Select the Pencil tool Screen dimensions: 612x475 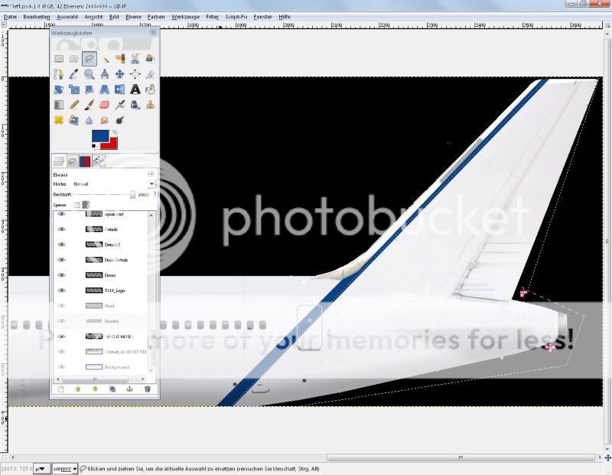[x=74, y=105]
